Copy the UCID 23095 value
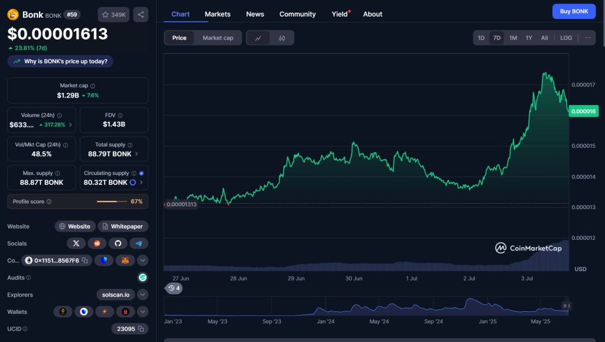 tap(141, 329)
